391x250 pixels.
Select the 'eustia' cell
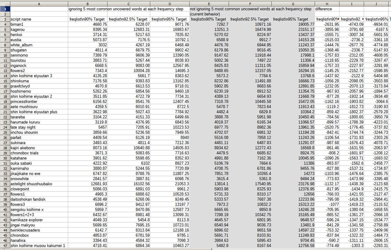coord(39,40)
